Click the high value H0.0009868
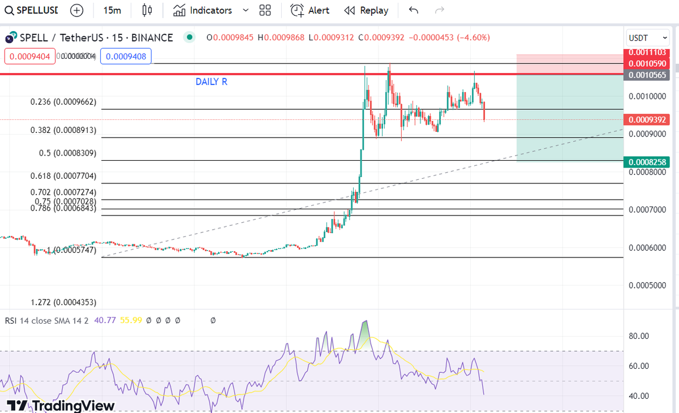The width and height of the screenshot is (679, 413). click(x=281, y=38)
